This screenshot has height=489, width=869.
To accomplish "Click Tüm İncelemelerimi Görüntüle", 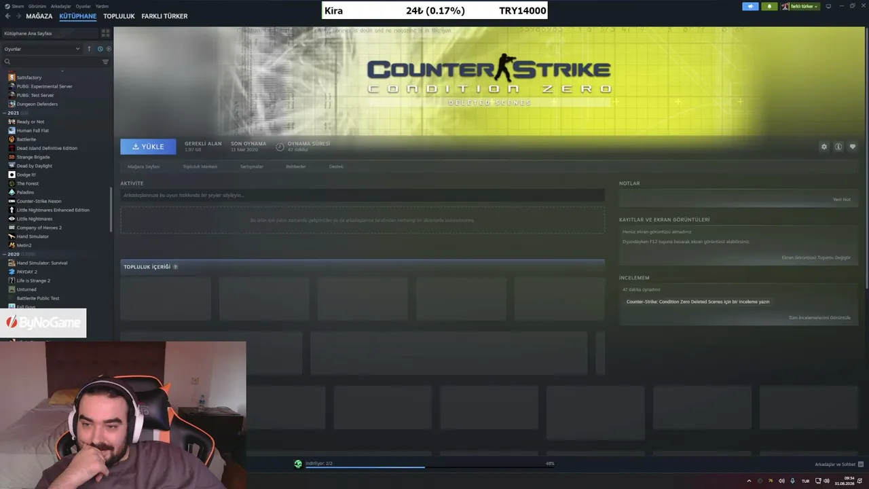I will (x=819, y=318).
